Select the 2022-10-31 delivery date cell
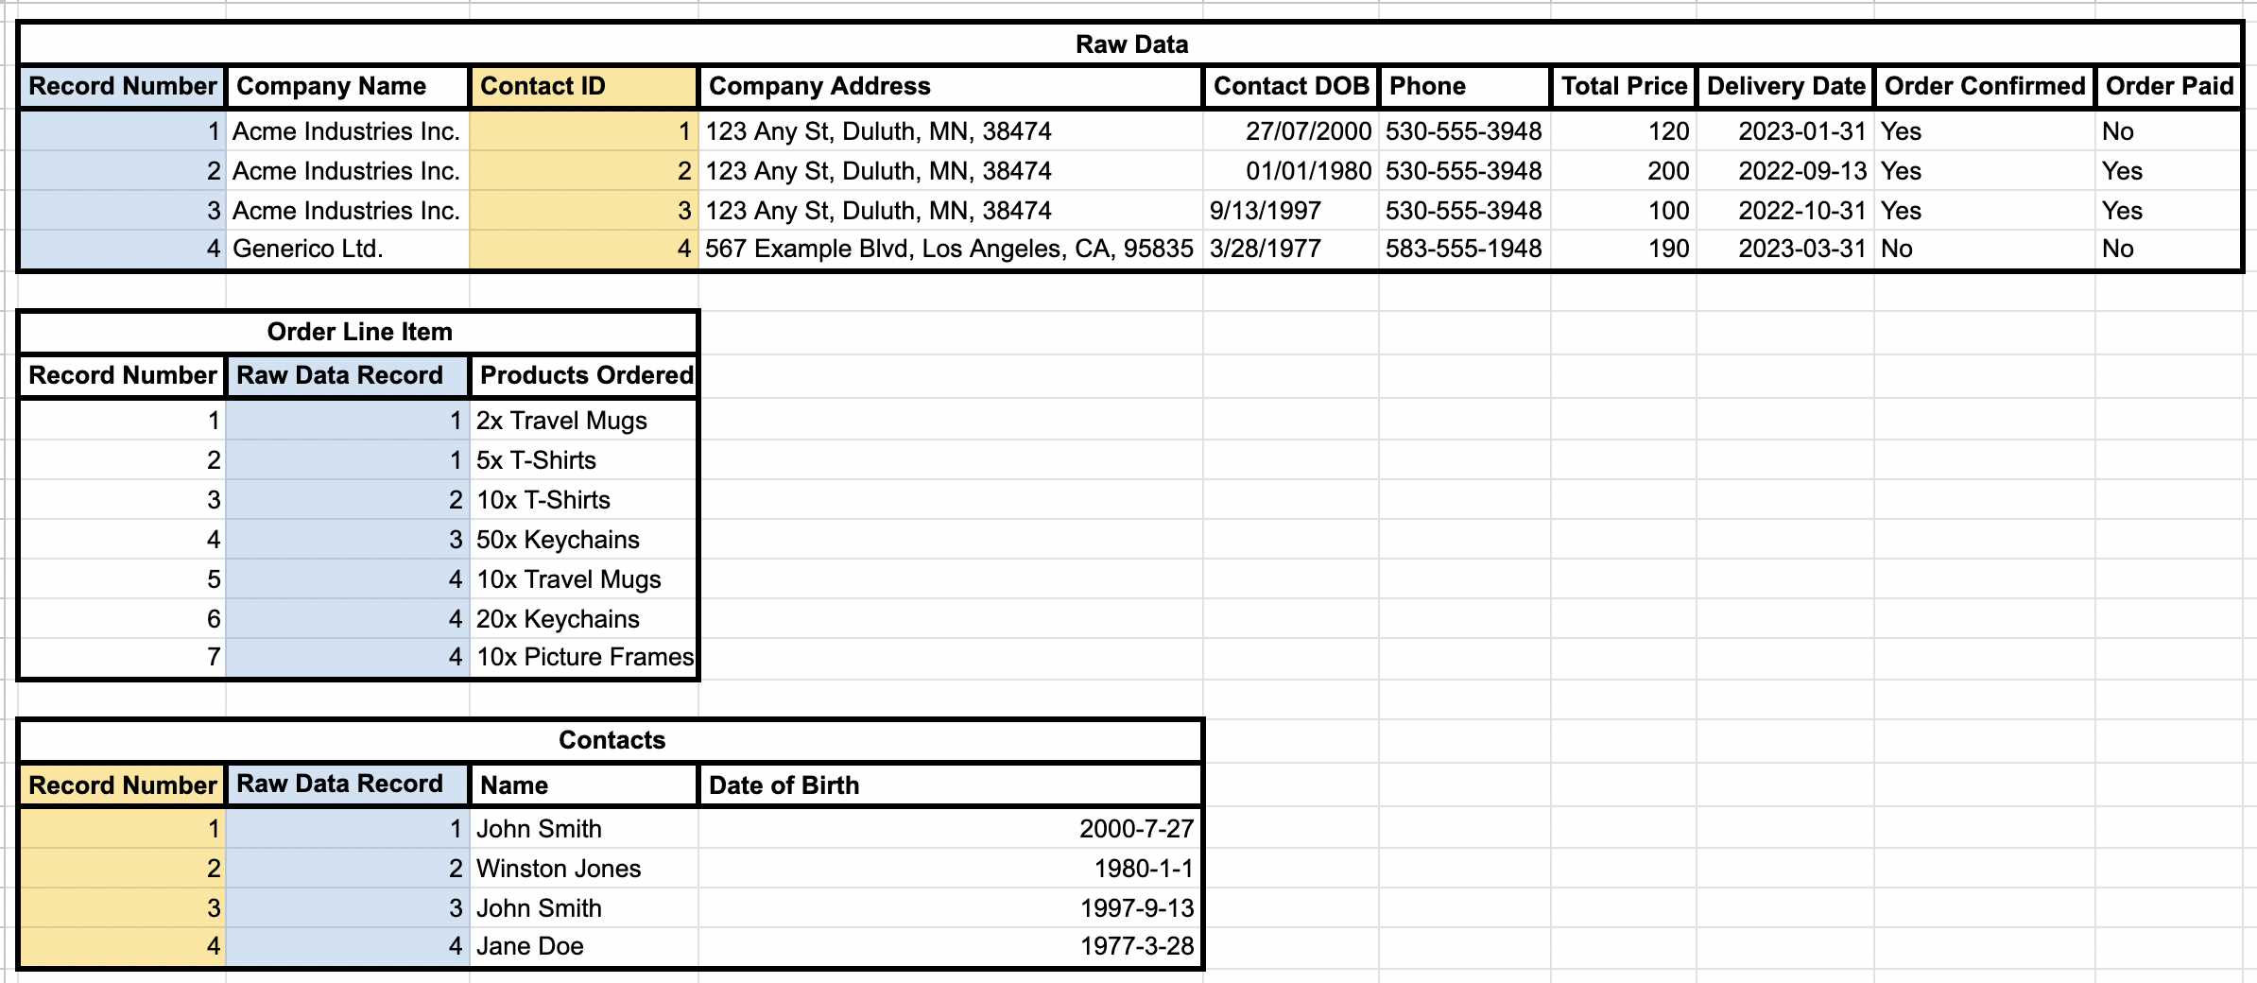This screenshot has width=2257, height=983. point(1785,211)
